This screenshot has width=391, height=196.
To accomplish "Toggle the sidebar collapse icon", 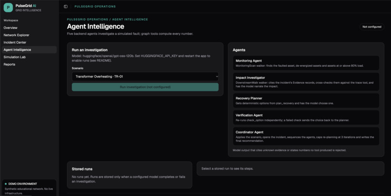I will pyautogui.click(x=65, y=6).
